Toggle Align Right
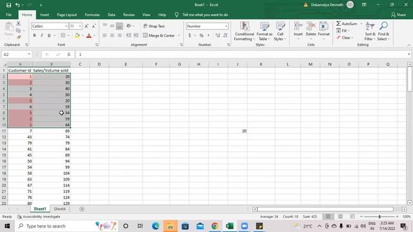This screenshot has width=413, height=232. pyautogui.click(x=119, y=35)
